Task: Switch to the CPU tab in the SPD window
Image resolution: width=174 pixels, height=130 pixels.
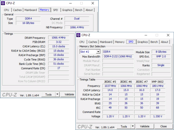Action: pyautogui.click(x=82, y=42)
